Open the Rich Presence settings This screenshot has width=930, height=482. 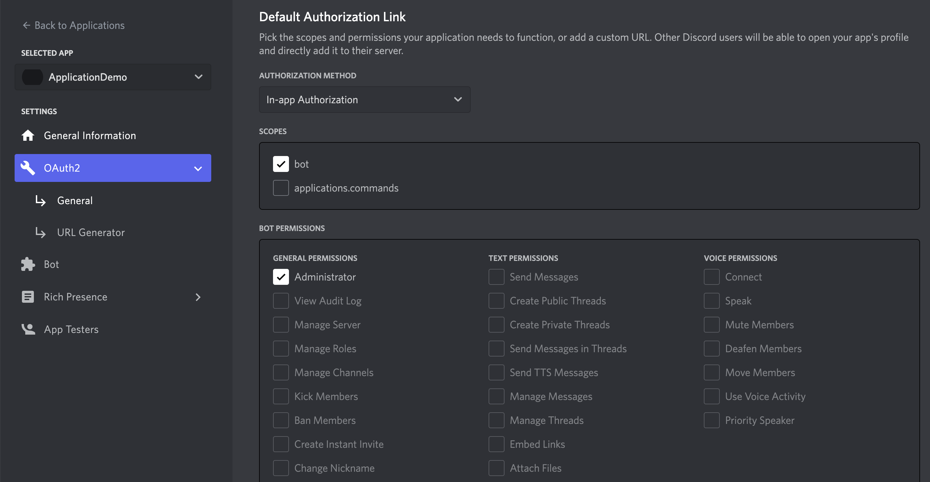(x=113, y=297)
